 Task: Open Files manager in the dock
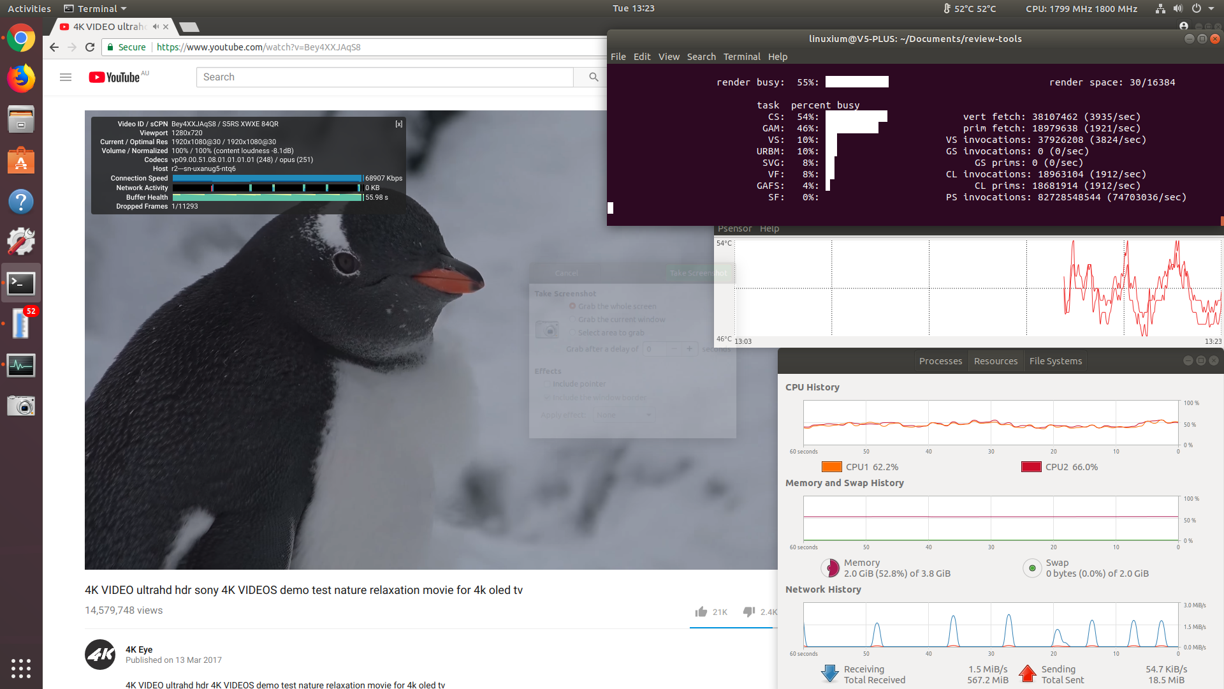21,119
